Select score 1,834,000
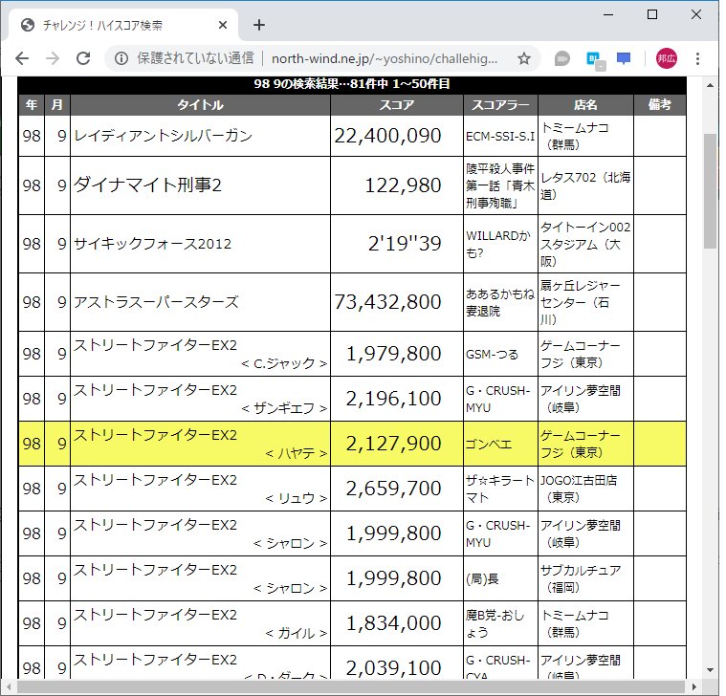Screen dimensions: 726x696 point(393,623)
